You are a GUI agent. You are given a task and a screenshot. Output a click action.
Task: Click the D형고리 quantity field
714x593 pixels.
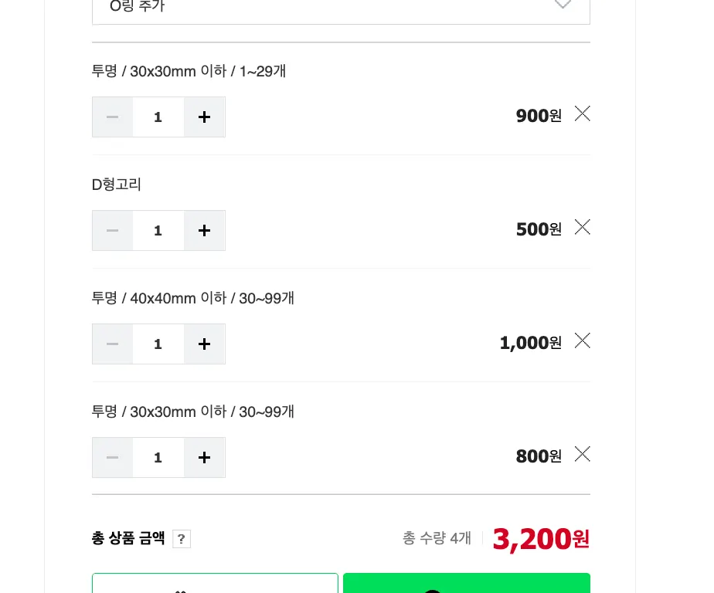coord(158,231)
